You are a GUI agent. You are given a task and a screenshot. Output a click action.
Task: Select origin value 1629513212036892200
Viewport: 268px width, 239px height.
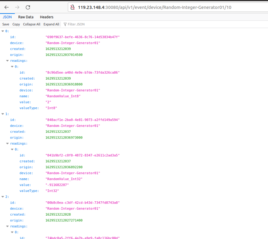64,167
